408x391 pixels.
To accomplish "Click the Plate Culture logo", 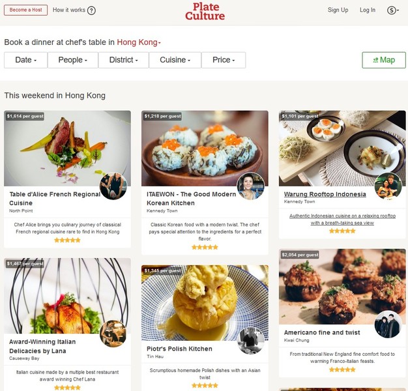I will (205, 12).
